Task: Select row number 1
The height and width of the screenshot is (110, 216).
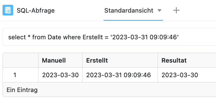Action: pos(15,75)
